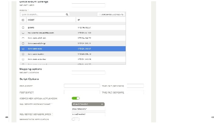Check the box for ibm-oem-db2-src host
The image size is (219, 123).
23,38
